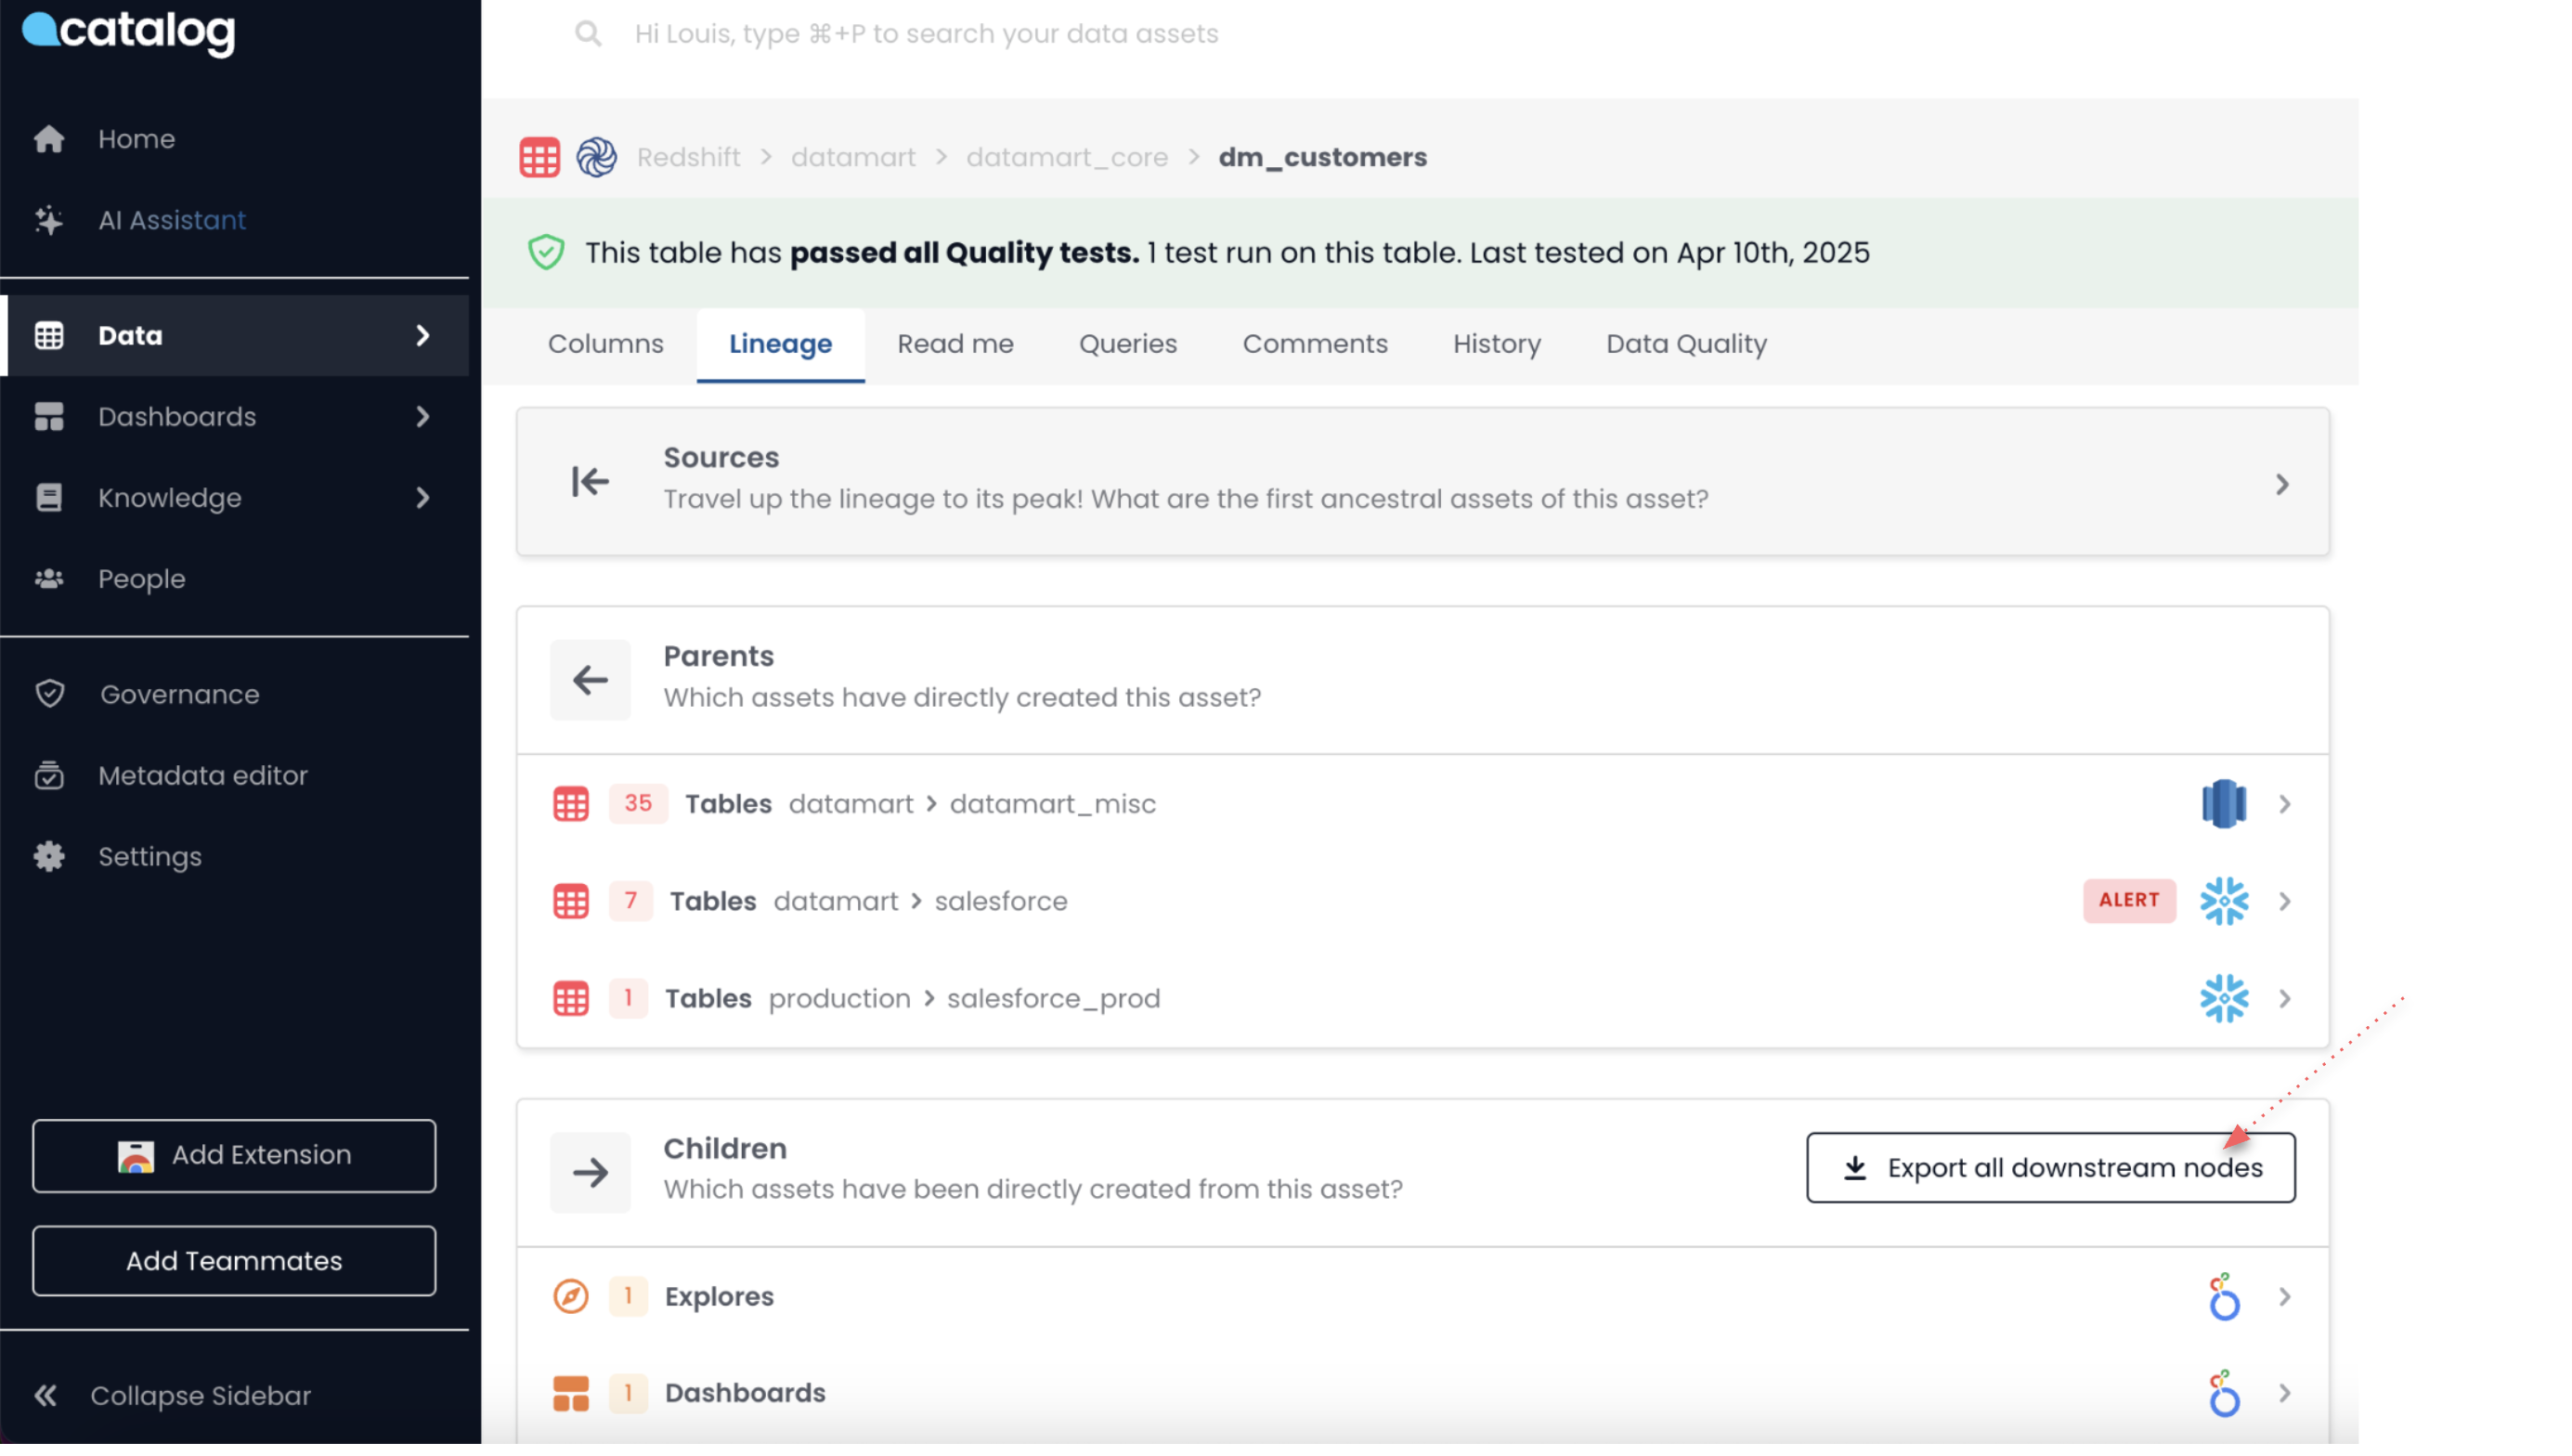The image size is (2572, 1456).
Task: Expand the Sources lineage section chevron
Action: (2281, 484)
